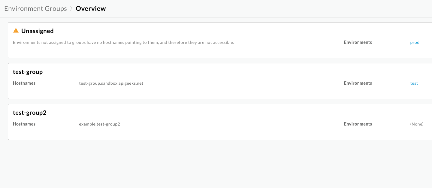Click the Hostnames label in test-group2 card
This screenshot has width=432, height=188.
click(x=24, y=124)
